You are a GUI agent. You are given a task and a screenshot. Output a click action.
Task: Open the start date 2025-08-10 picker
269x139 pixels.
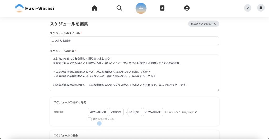point(98,112)
